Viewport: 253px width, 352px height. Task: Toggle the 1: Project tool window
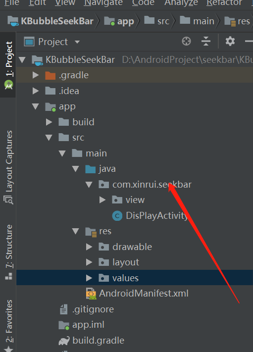click(x=8, y=65)
